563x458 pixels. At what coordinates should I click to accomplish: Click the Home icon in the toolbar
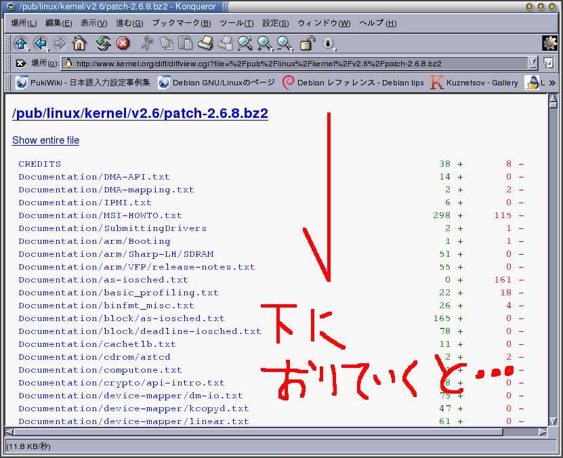79,43
